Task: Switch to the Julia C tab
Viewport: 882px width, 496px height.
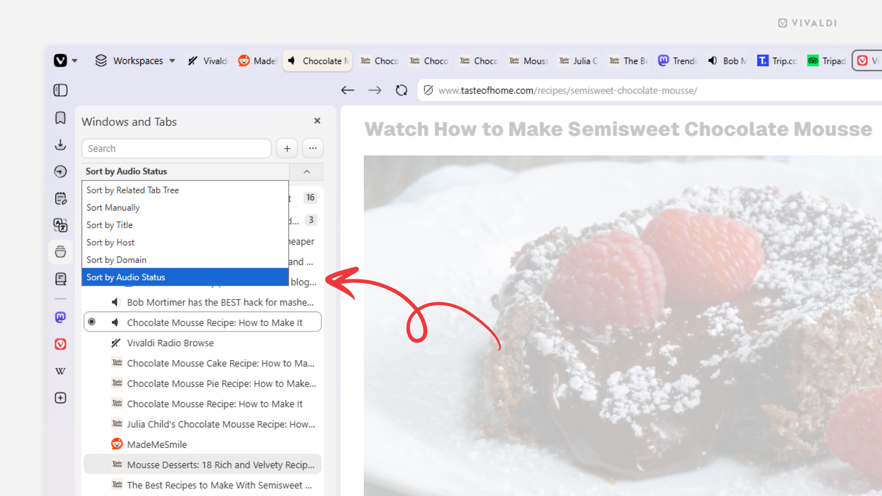Action: pos(578,61)
